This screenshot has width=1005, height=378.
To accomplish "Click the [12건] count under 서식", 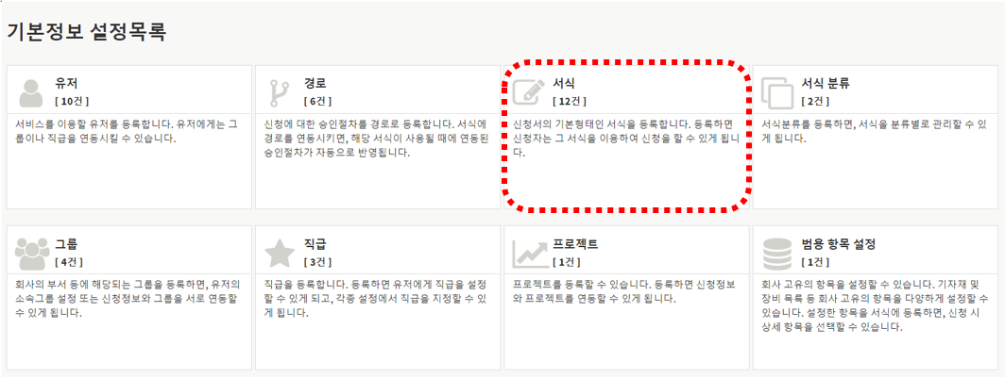I will click(570, 101).
